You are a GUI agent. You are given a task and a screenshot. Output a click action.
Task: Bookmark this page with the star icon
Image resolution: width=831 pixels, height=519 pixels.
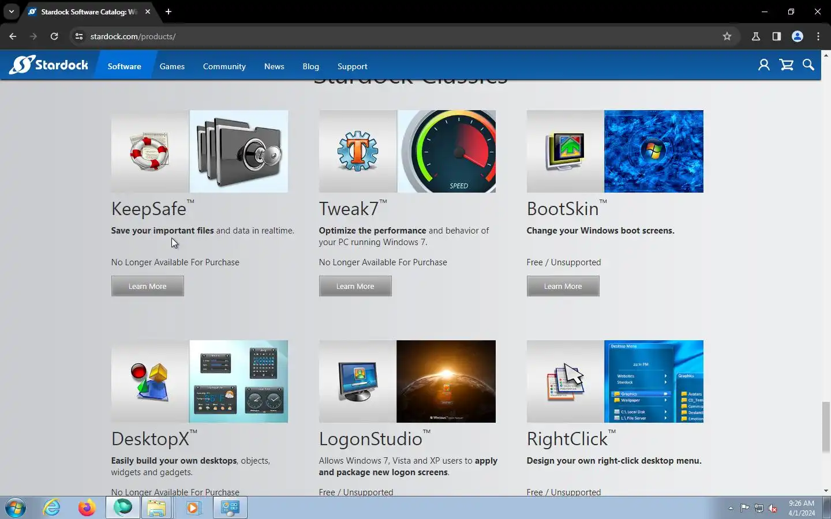click(727, 36)
